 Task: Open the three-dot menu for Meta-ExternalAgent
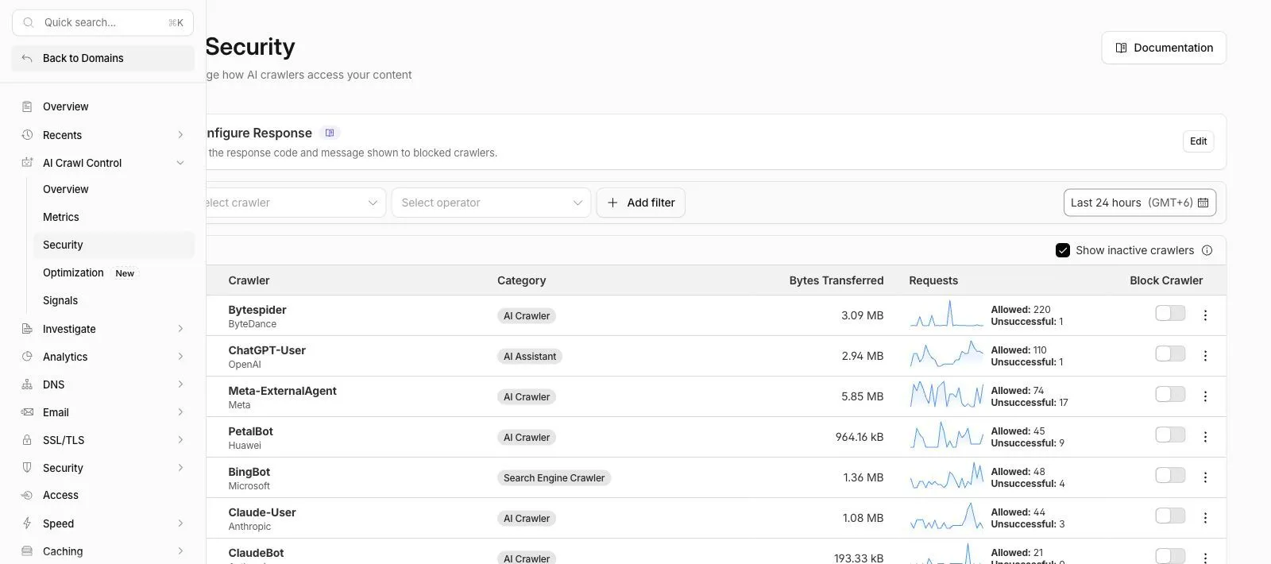pyautogui.click(x=1205, y=396)
